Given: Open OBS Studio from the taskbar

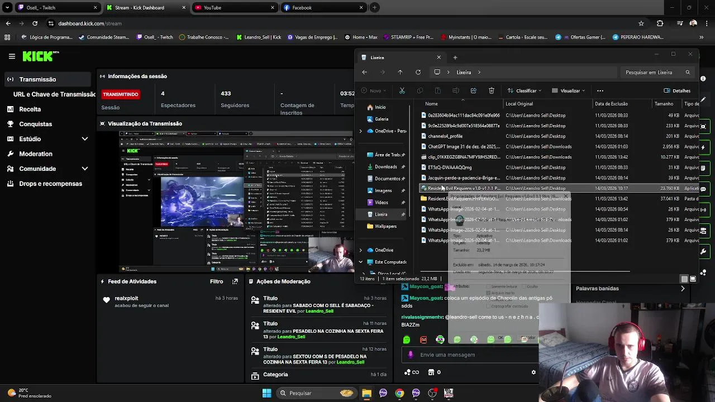Looking at the screenshot, I should [432, 393].
